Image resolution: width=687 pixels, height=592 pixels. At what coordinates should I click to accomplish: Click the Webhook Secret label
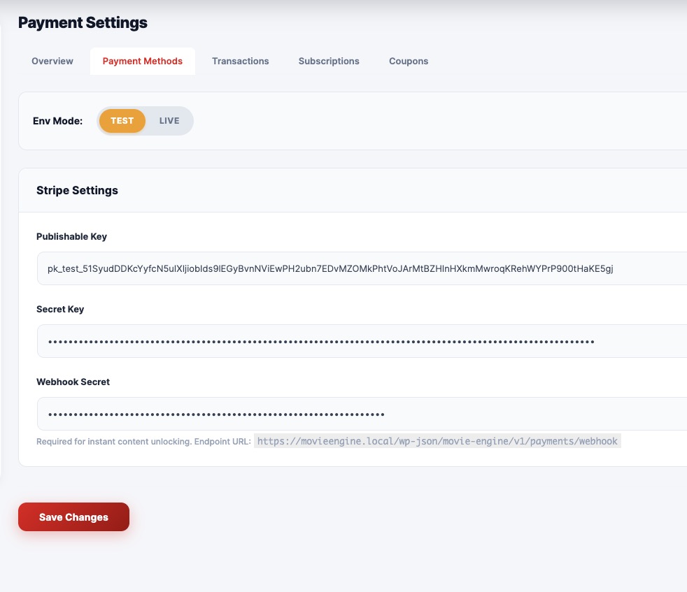click(73, 382)
